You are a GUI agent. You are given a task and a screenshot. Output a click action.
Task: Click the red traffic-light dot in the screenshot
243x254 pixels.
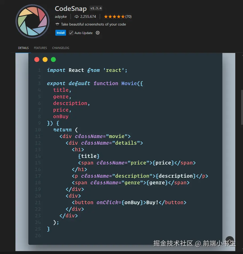[37, 60]
